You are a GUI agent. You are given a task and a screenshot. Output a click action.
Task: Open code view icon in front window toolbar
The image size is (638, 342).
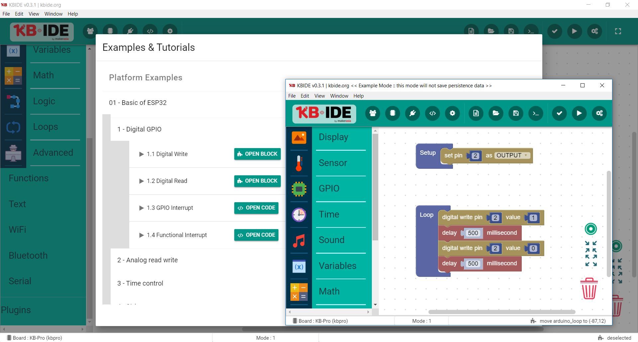click(432, 113)
